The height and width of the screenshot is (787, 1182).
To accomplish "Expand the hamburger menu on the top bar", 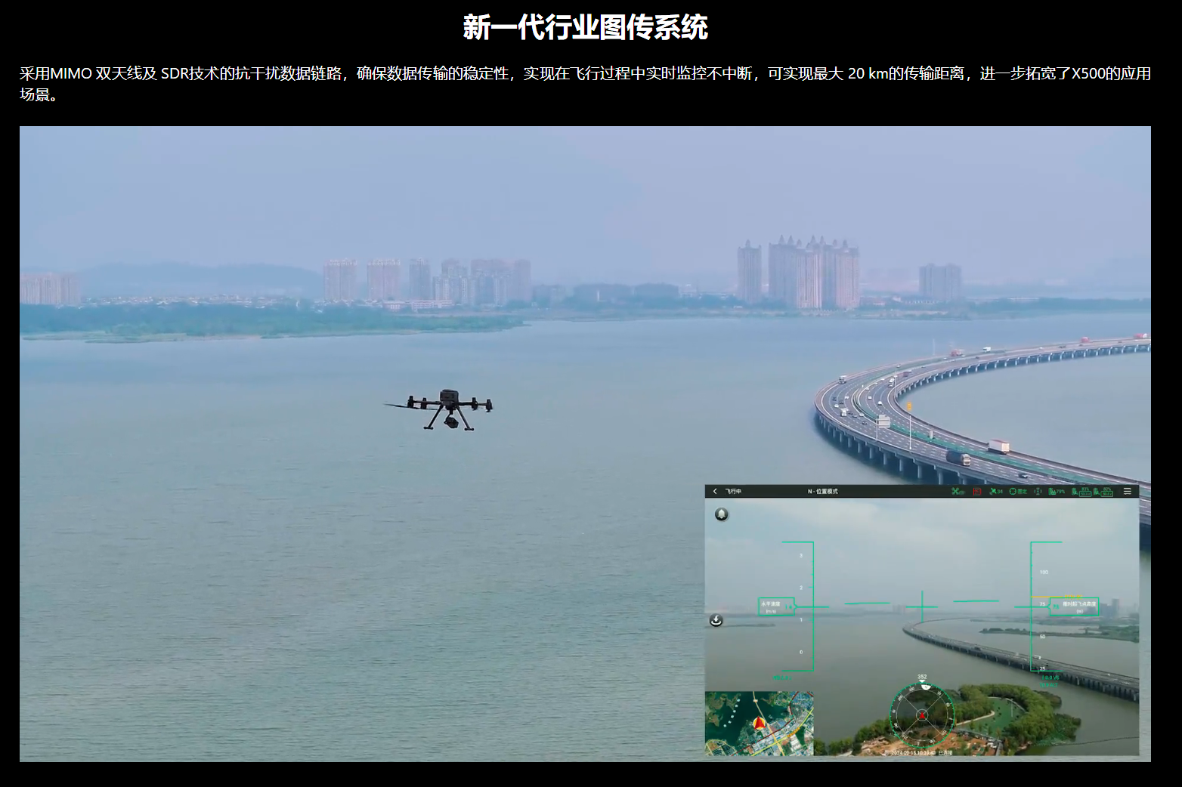I will coord(1126,491).
